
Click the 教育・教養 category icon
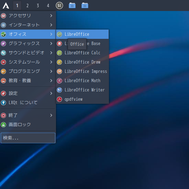point(3,81)
